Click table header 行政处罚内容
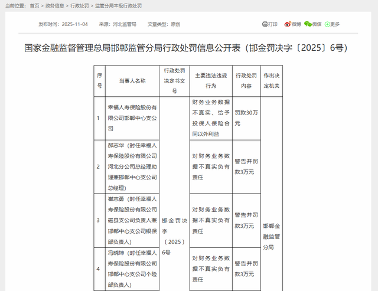Image resolution: width=378 pixels, height=291 pixels. pos(246,81)
